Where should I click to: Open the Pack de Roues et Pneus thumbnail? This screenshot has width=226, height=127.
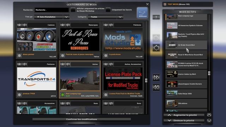(80, 40)
